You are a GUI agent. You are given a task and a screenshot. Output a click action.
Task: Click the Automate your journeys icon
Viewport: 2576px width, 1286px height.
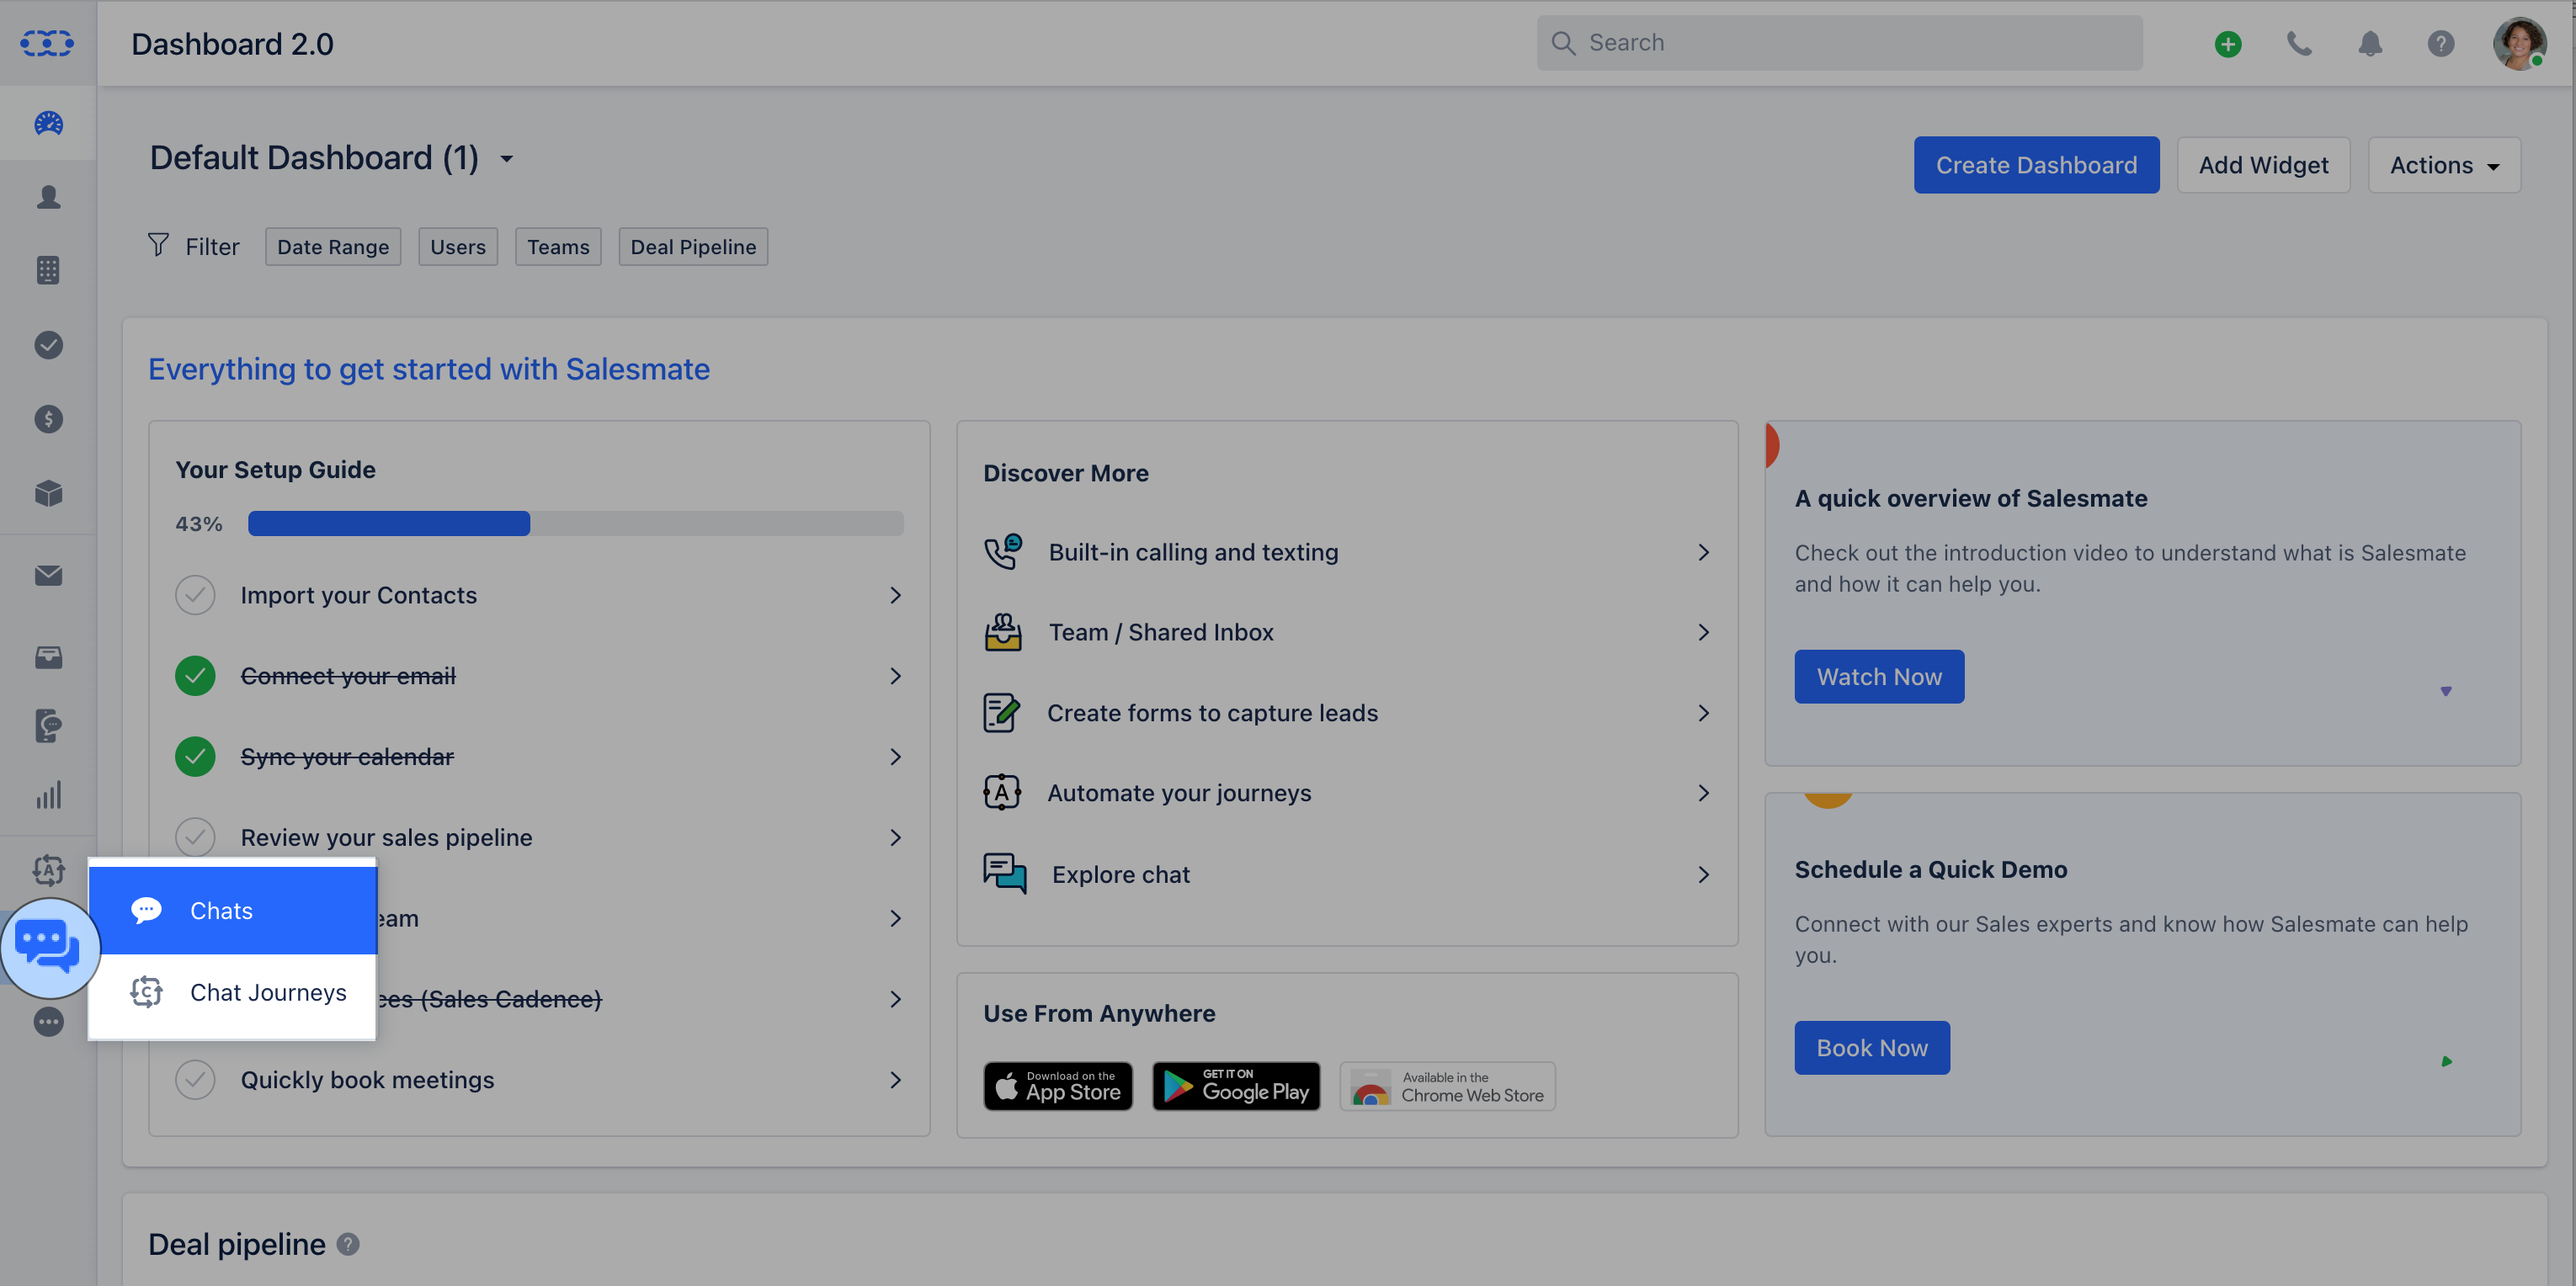[x=1002, y=793]
